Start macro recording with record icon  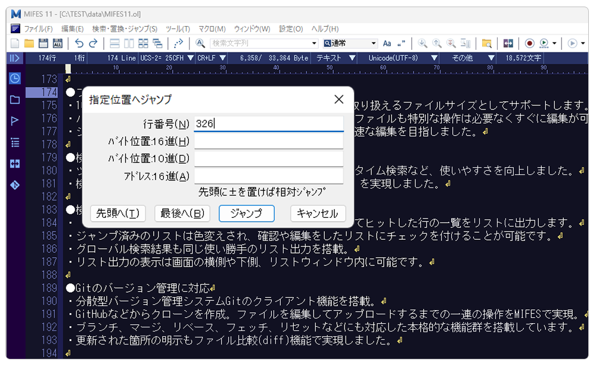[529, 43]
